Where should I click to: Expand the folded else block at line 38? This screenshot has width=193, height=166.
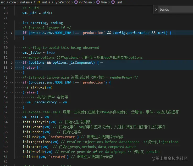pos(12,68)
